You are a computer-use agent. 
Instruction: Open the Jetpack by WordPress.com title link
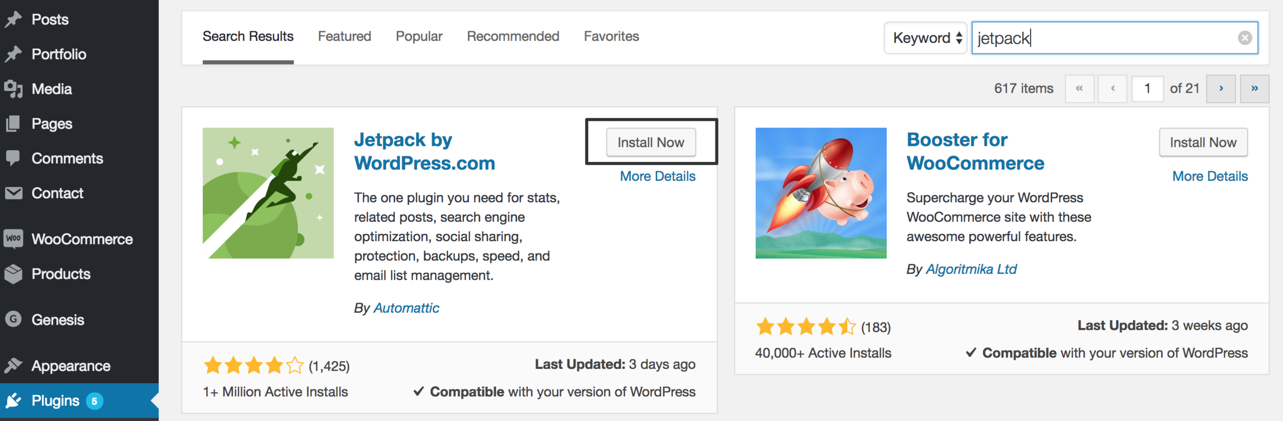424,151
